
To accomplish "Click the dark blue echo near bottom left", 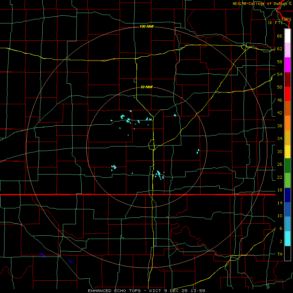I will [42, 255].
